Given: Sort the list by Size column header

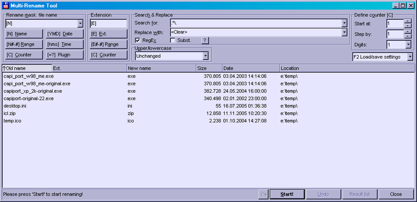Looking at the screenshot, I should tap(209, 68).
